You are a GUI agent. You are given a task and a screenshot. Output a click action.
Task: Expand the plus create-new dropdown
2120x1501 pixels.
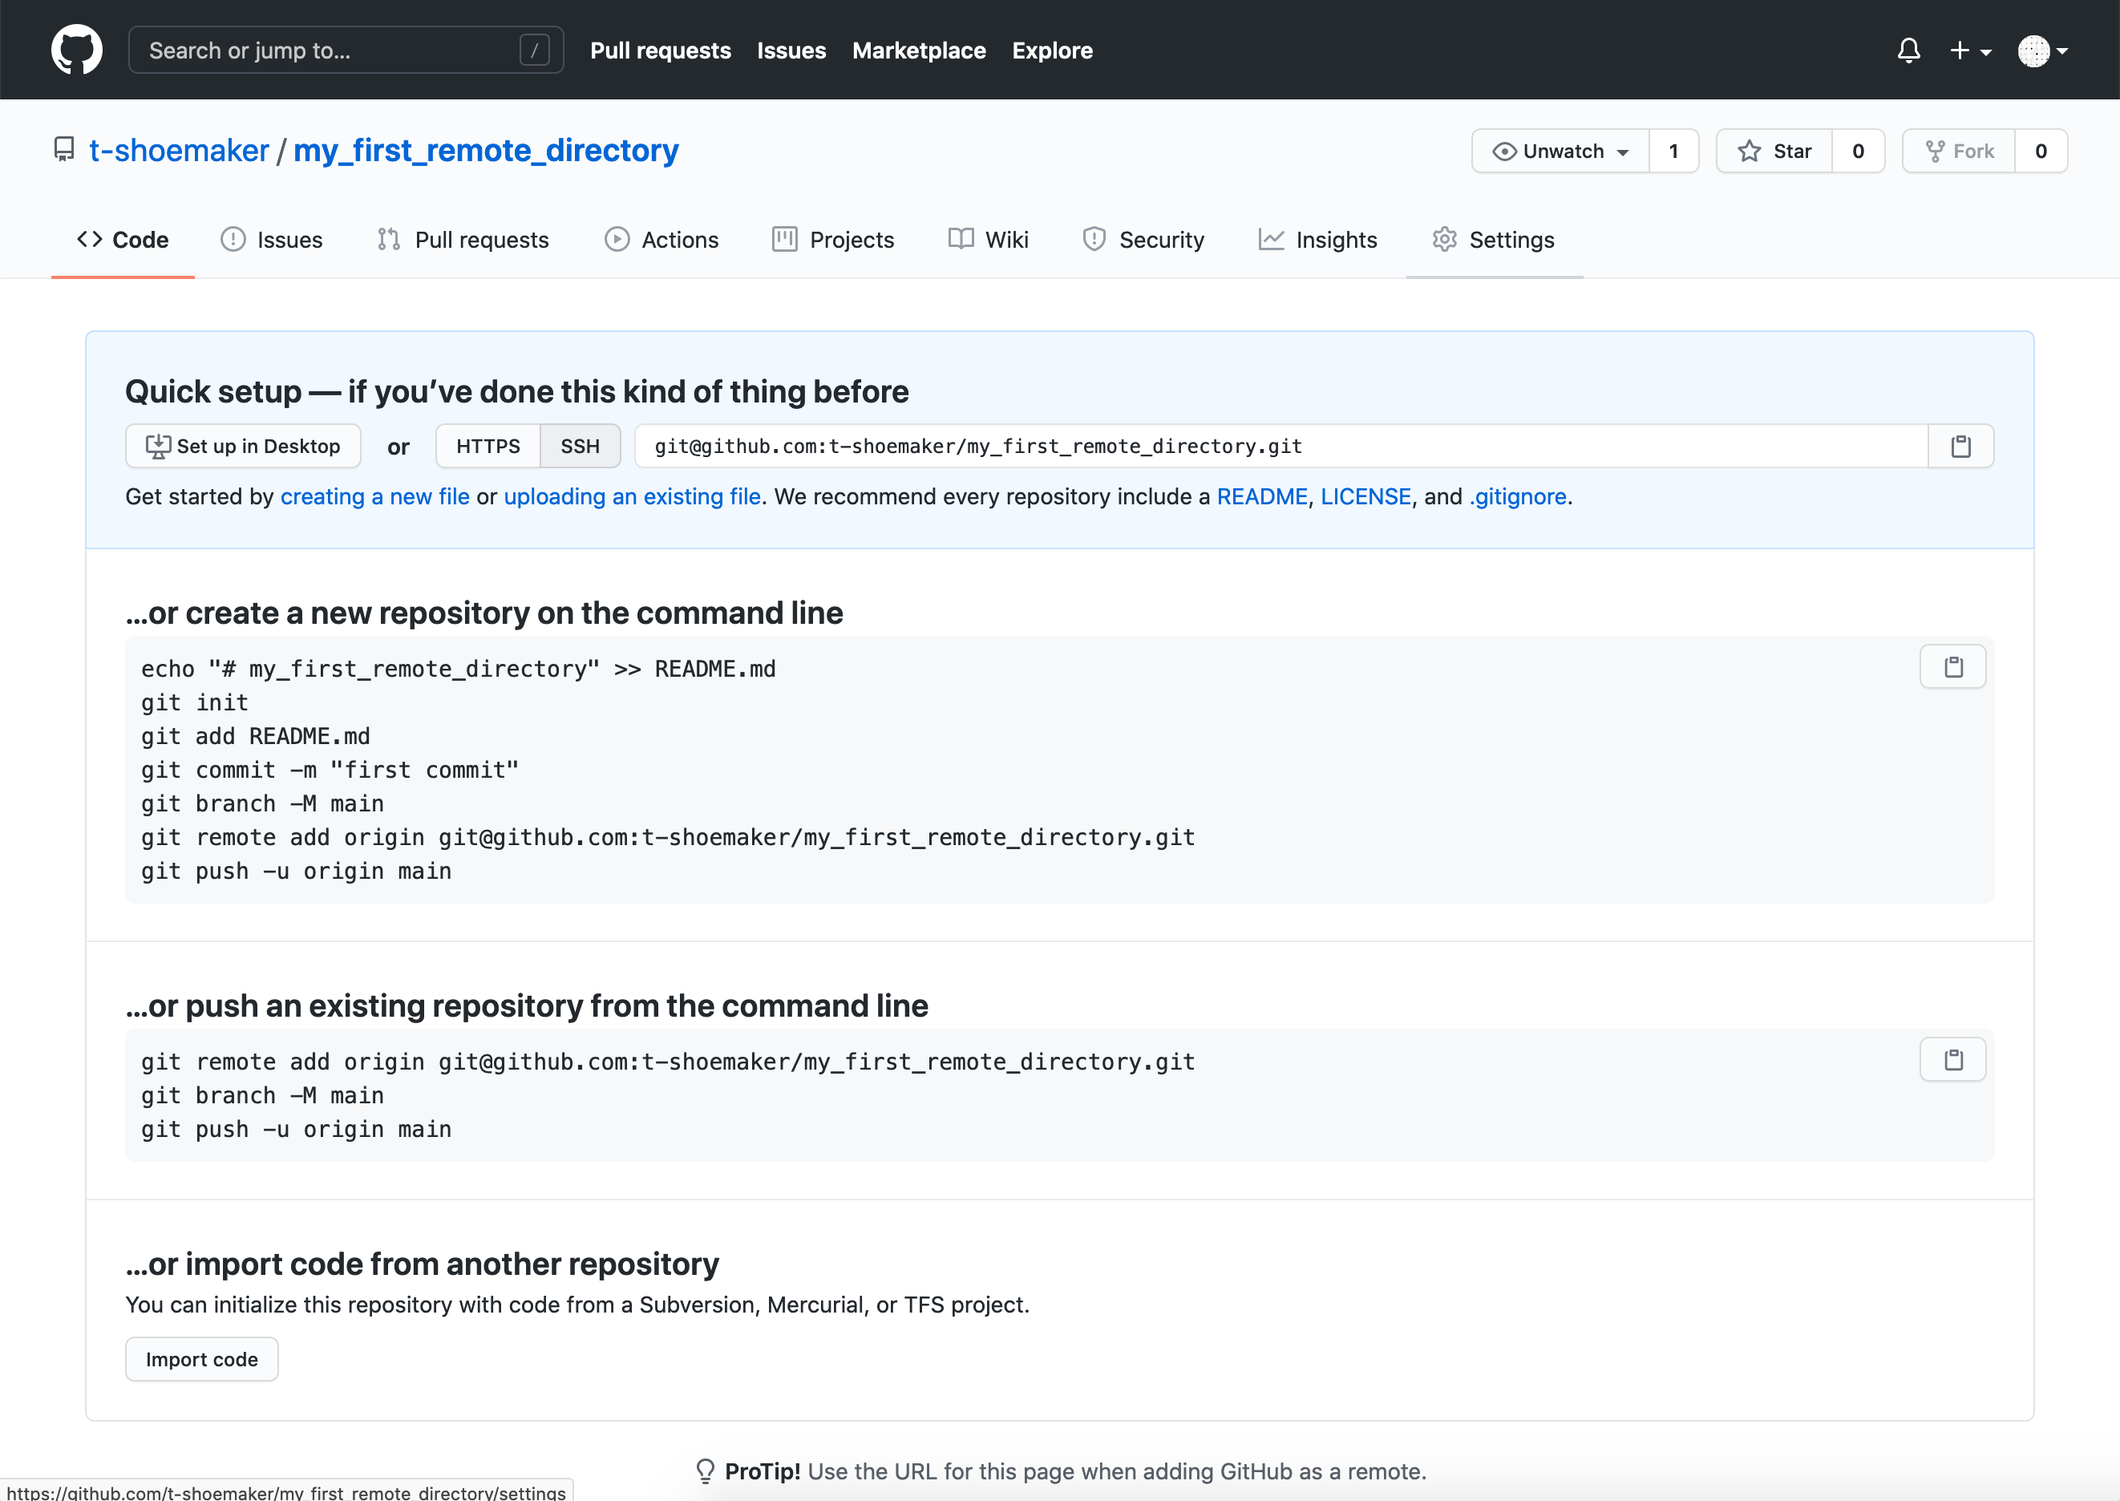pyautogui.click(x=1970, y=51)
